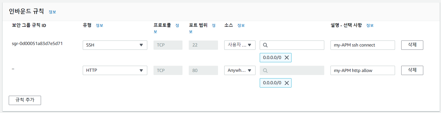Expand the 사용자 source type dropdown

pos(240,45)
